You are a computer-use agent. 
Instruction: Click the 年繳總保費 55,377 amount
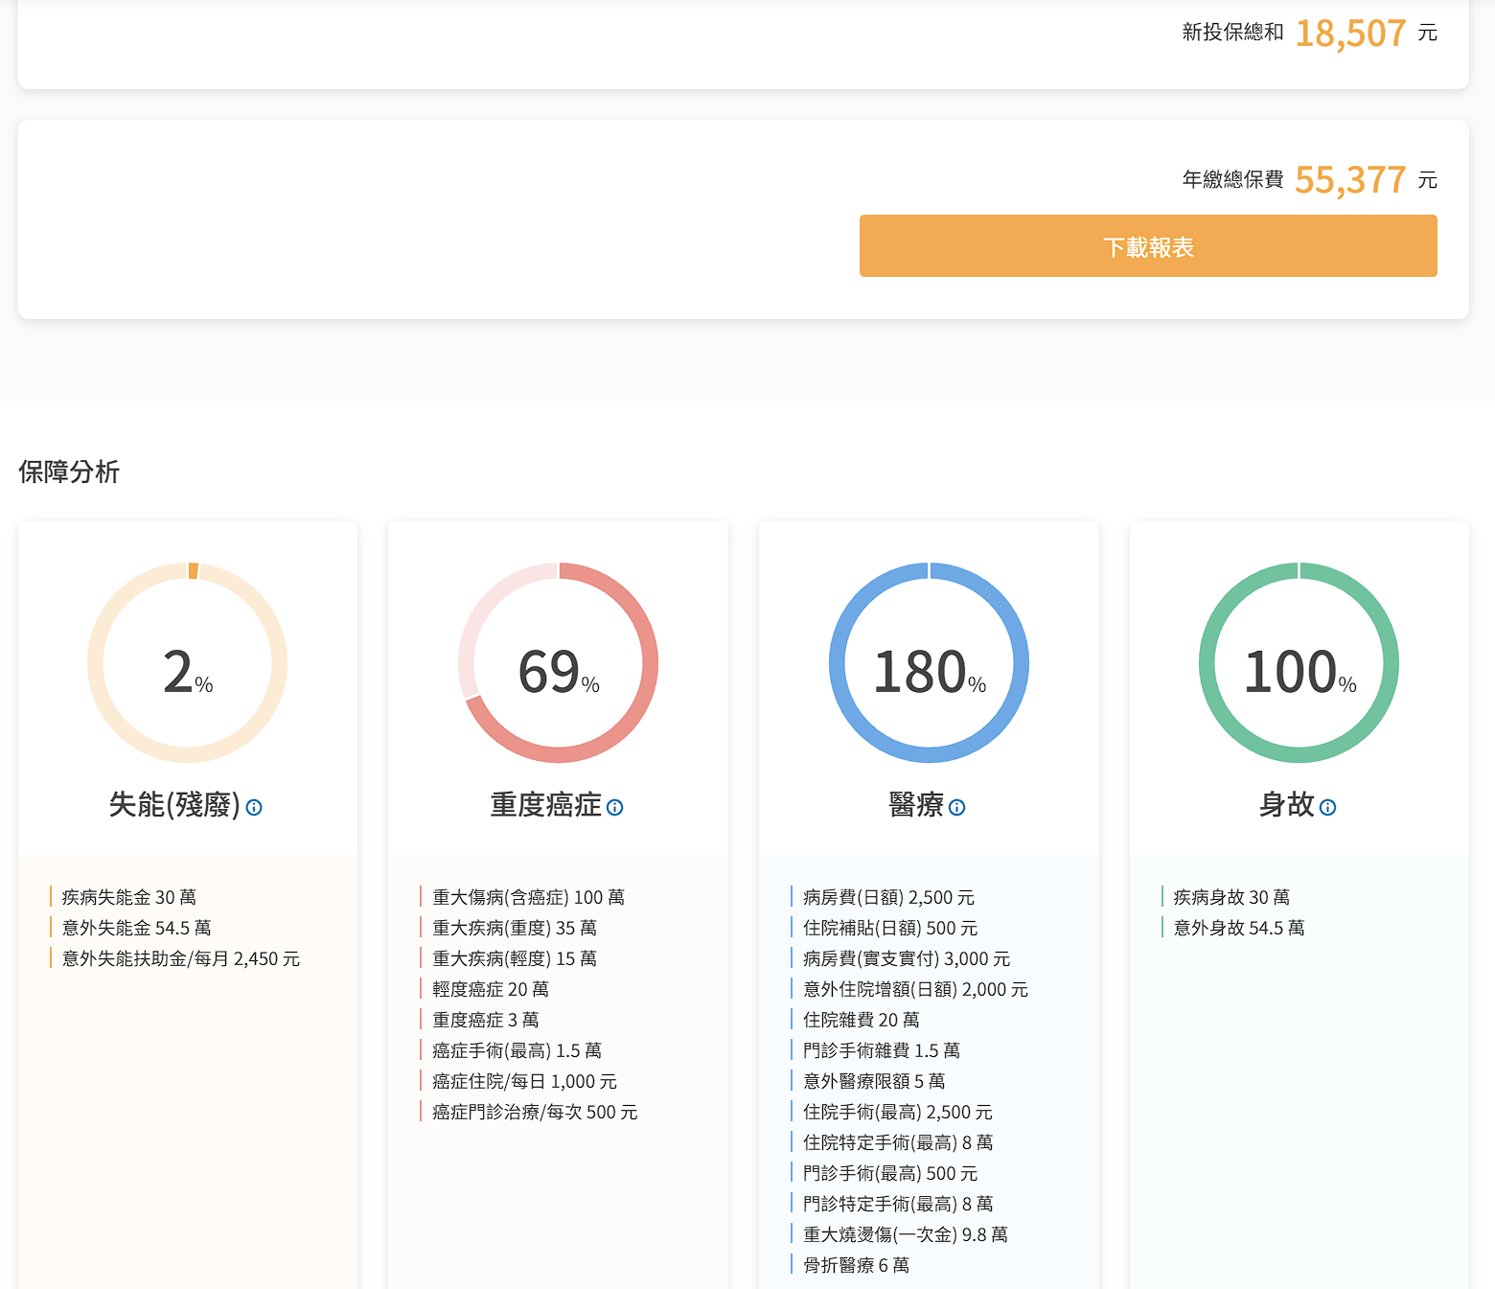click(1349, 180)
